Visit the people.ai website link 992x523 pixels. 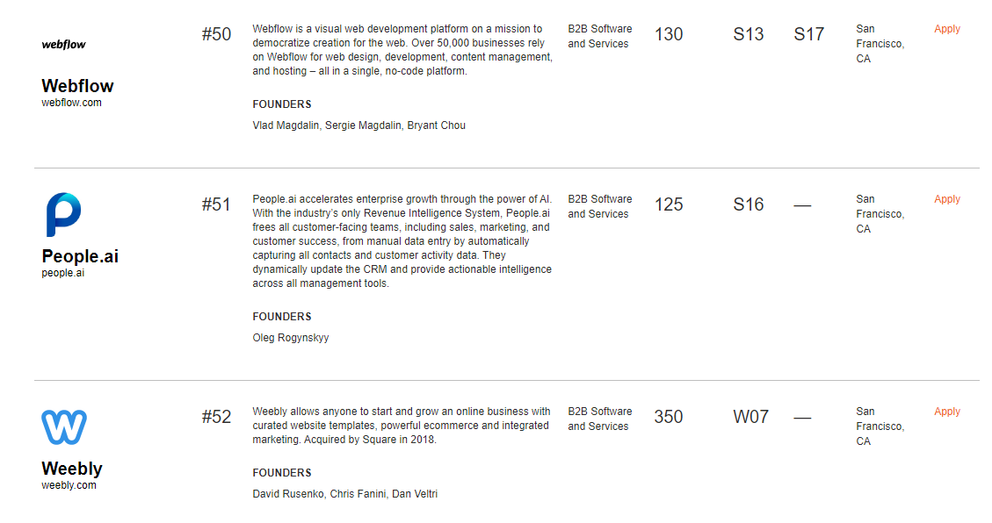pos(62,273)
